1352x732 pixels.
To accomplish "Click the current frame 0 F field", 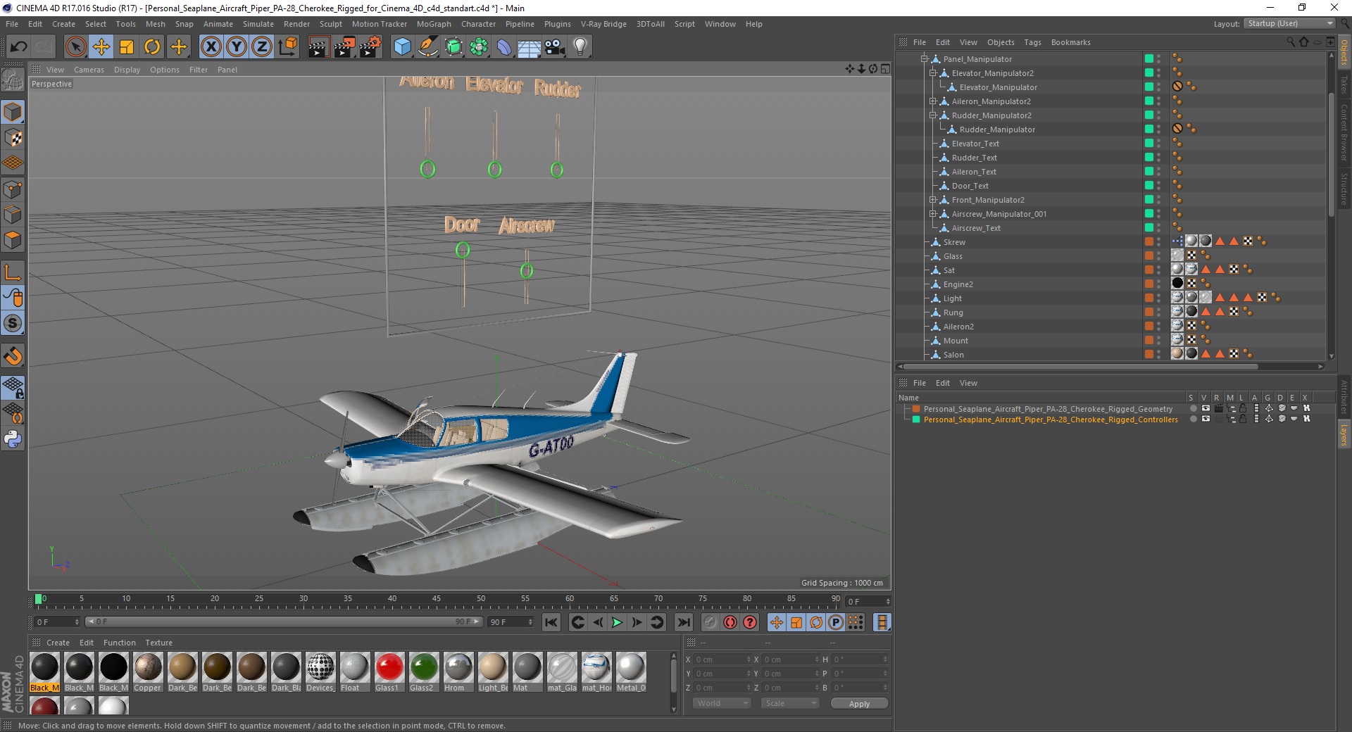I will pos(58,622).
